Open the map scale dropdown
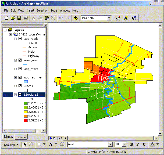This screenshot has width=164, height=155. pos(109,18)
